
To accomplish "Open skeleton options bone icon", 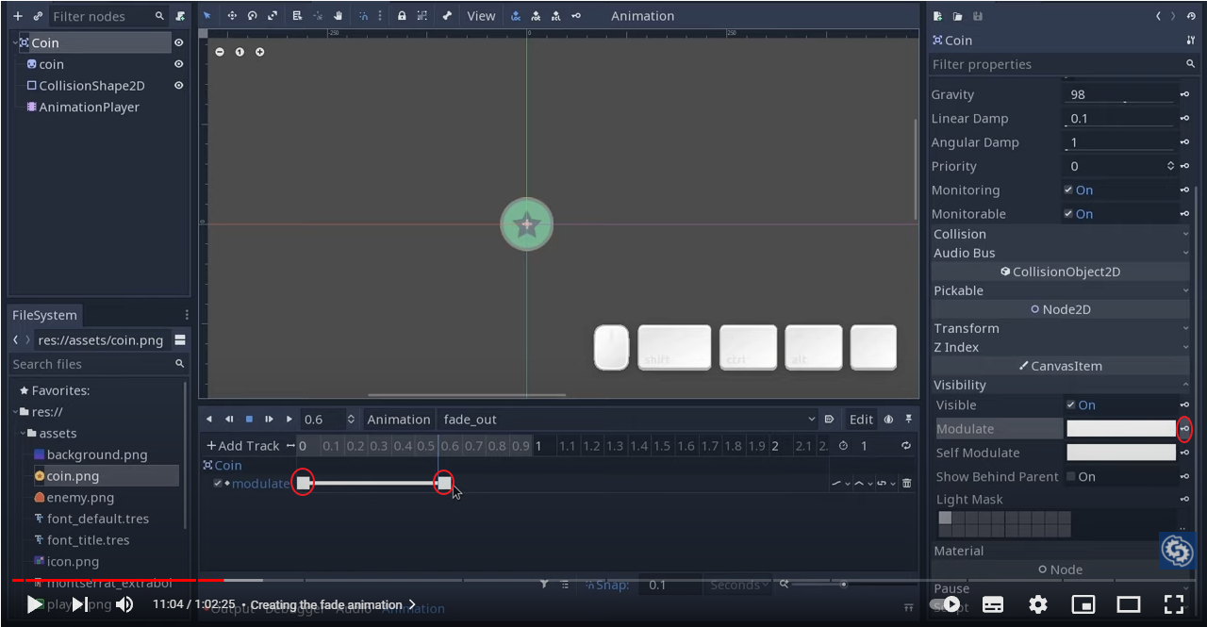I will point(447,16).
